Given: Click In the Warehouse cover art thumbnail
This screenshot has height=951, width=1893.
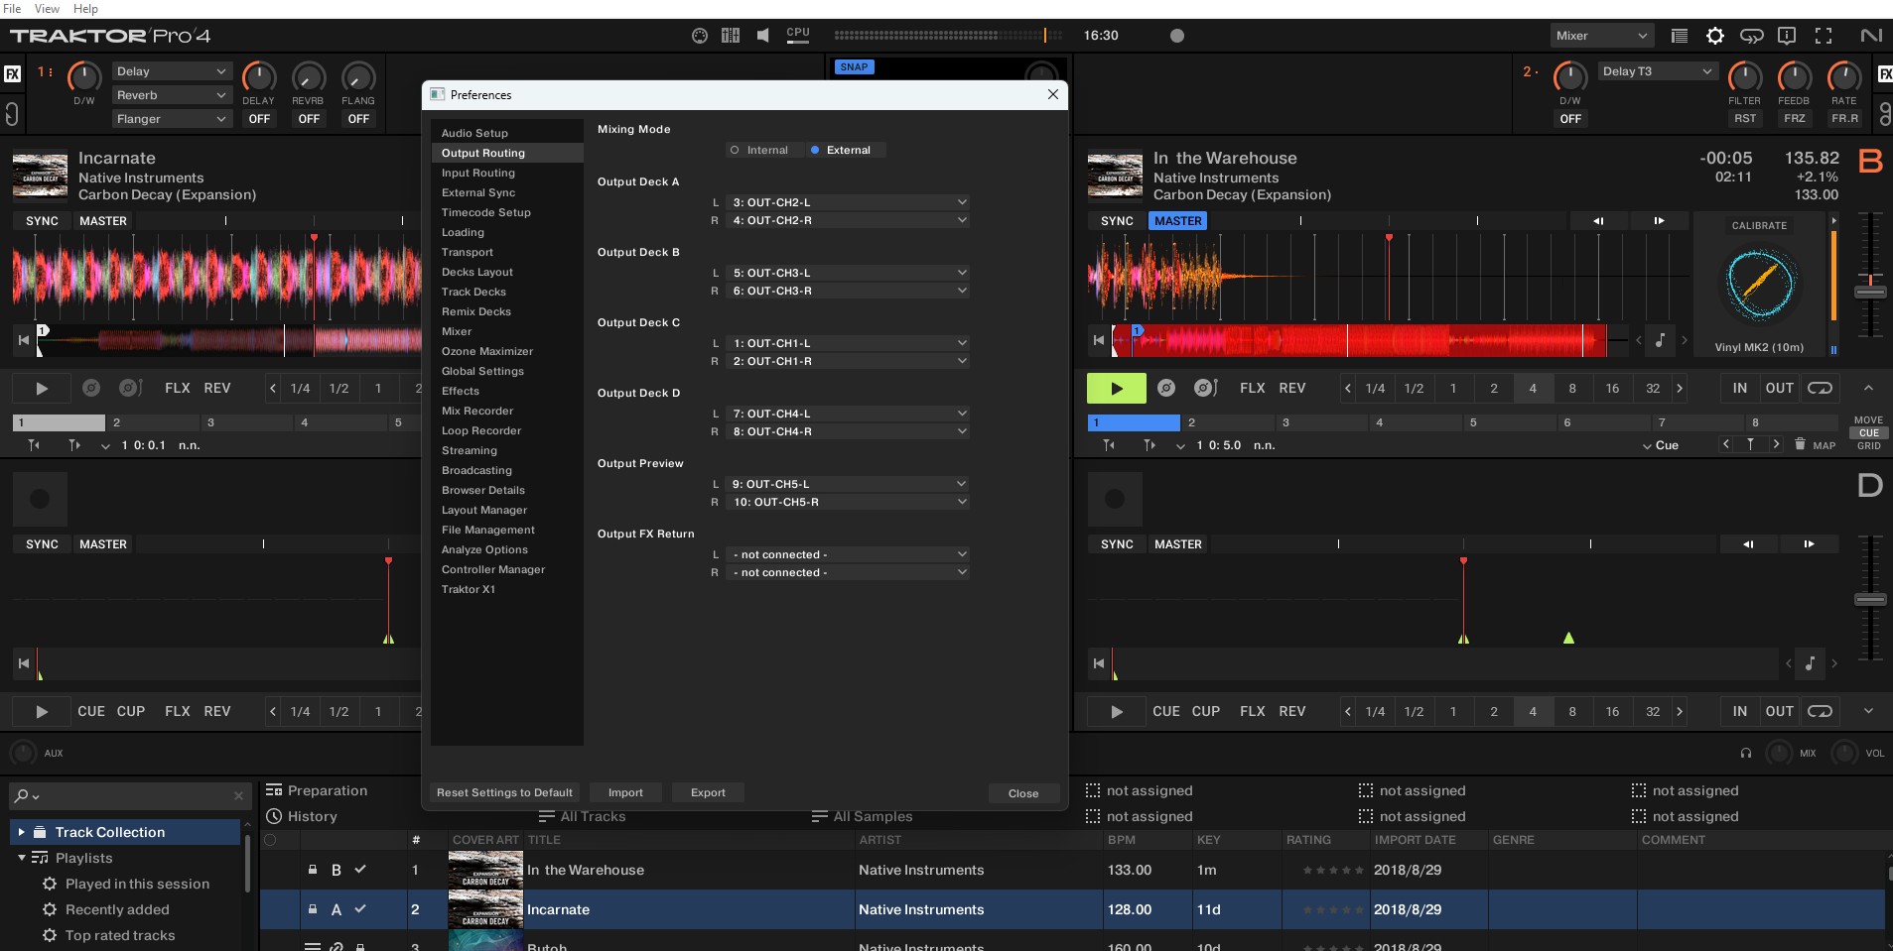Looking at the screenshot, I should 485,871.
